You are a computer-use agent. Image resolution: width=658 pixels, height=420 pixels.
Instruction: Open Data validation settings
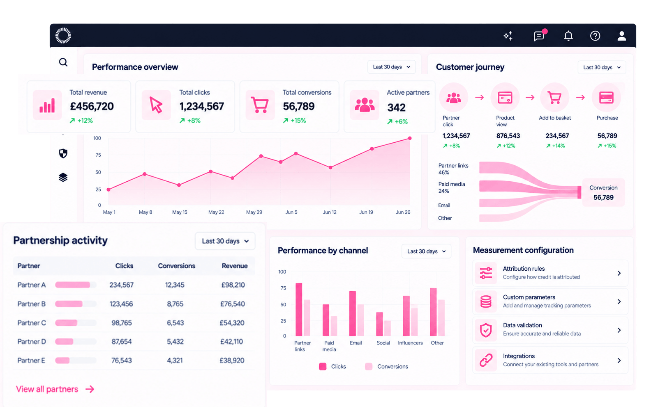point(550,330)
